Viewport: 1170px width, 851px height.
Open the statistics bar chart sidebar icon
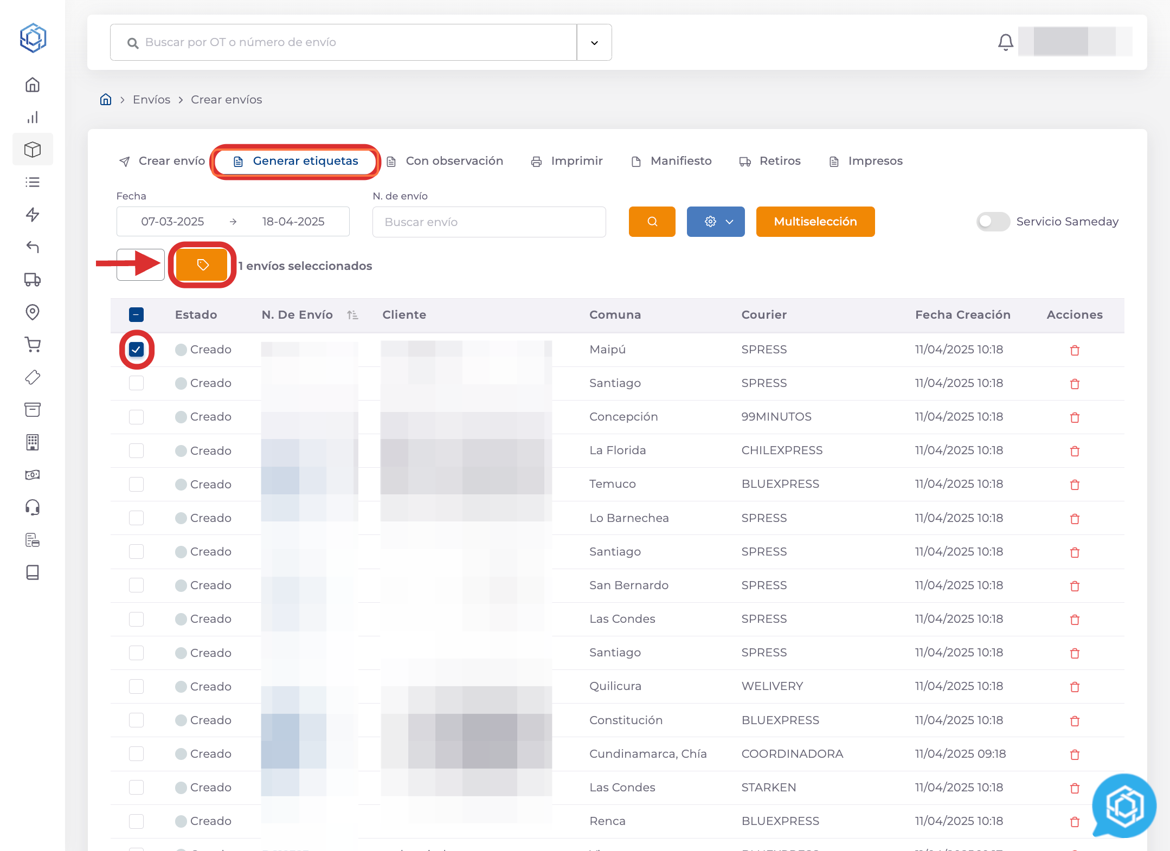click(x=33, y=118)
